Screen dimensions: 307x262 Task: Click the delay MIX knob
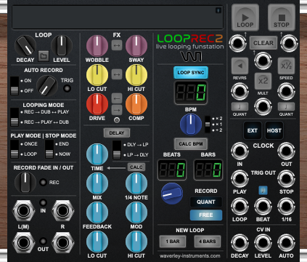pyautogui.click(x=97, y=183)
